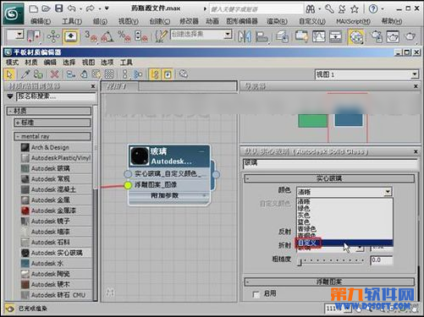424x317 pixels.
Task: Click the highlighted Material Editor icon
Action: (356, 36)
